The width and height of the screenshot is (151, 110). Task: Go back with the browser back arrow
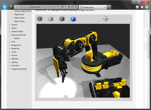tap(5, 7)
